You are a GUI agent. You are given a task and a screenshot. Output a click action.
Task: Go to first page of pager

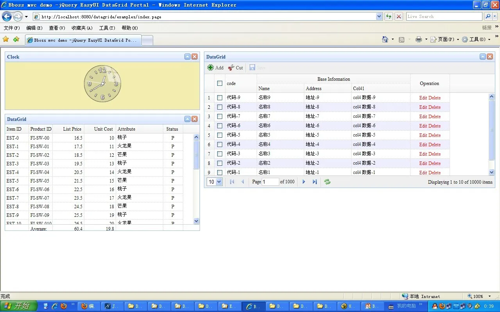click(232, 182)
